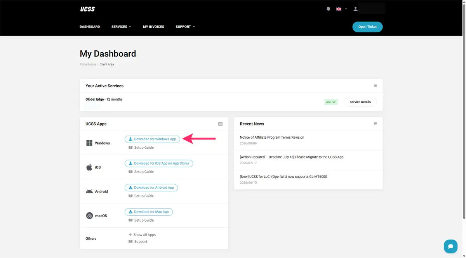Click the Others row label
Viewport: 466px width, 258px height.
[91, 239]
